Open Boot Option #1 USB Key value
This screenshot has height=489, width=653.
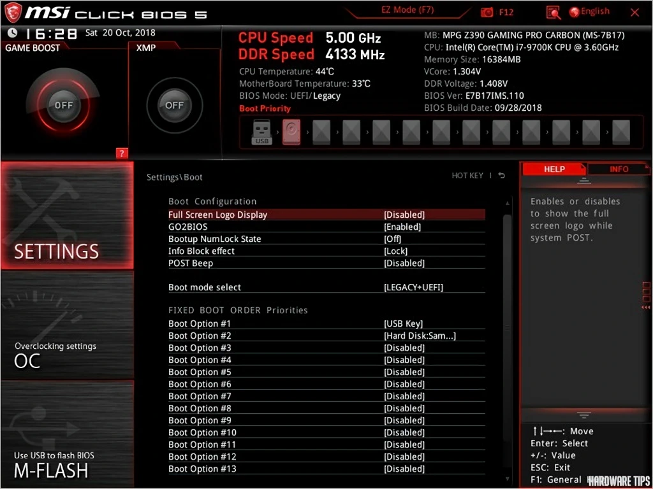point(403,323)
